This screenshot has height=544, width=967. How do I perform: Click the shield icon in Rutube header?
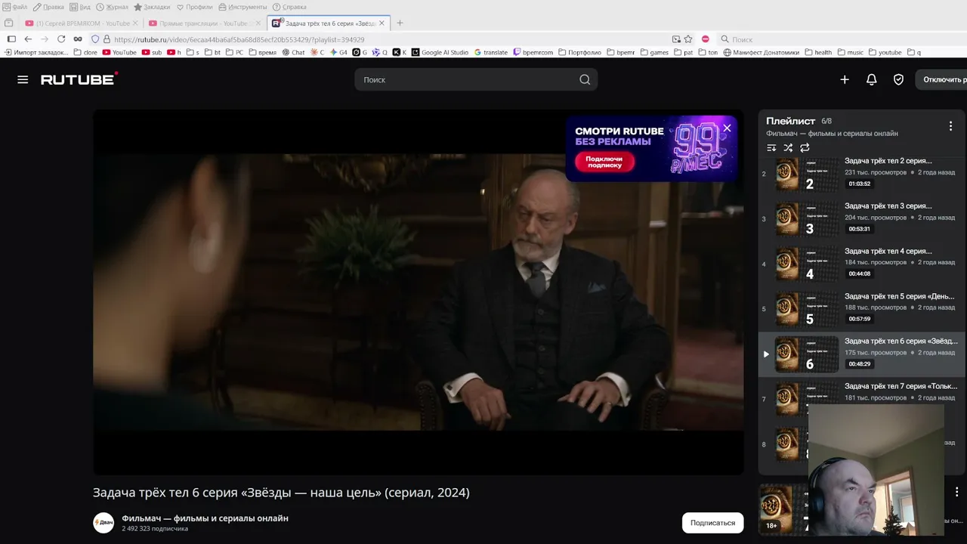[x=898, y=79]
